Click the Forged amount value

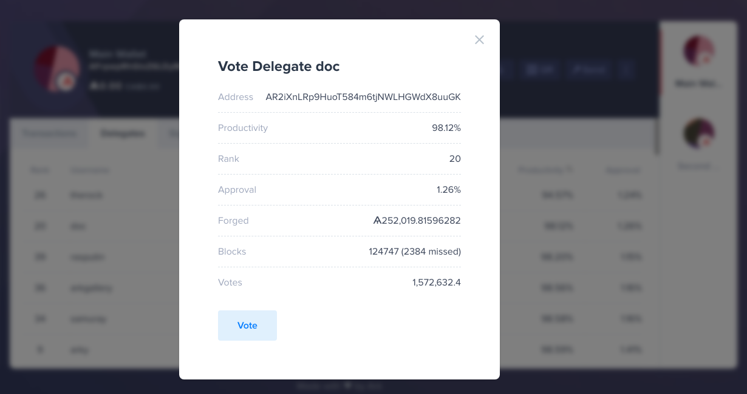pos(417,221)
